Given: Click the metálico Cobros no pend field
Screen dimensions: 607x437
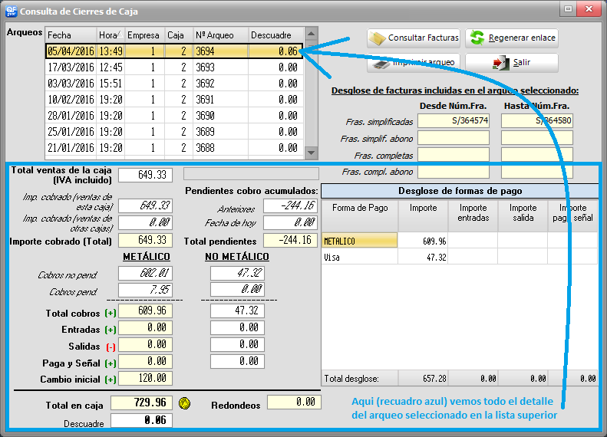Looking at the screenshot, I should (x=145, y=274).
